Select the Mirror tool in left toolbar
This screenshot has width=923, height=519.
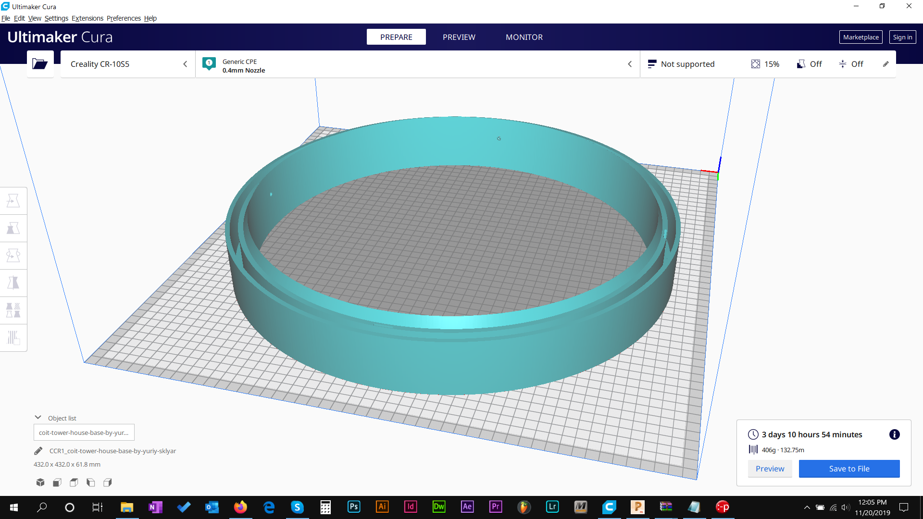tap(13, 283)
